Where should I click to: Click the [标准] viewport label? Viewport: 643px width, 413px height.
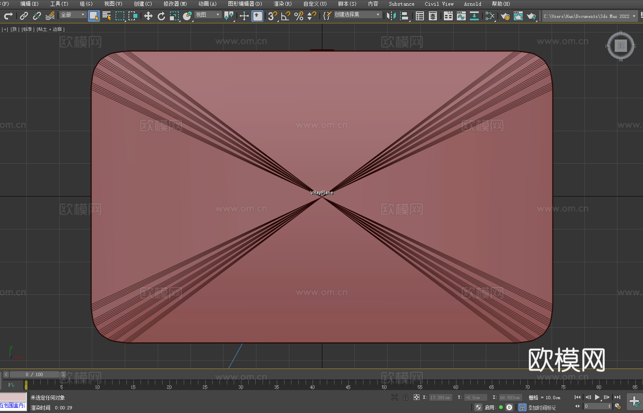28,29
